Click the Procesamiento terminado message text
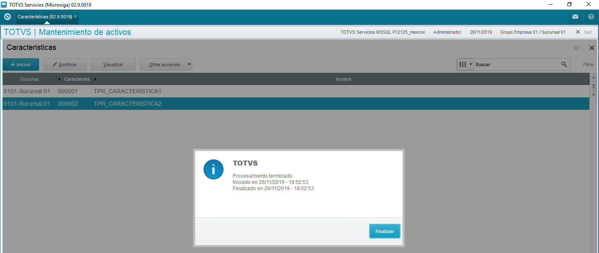Viewport: 599px width, 253px height. click(263, 176)
